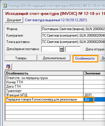Open the delivery date calendar picker
The width and height of the screenshot is (105, 126).
click(x=62, y=49)
